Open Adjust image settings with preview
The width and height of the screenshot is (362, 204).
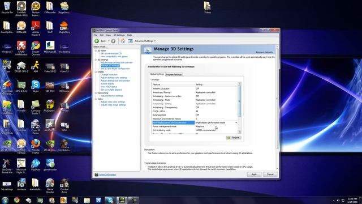117,62
